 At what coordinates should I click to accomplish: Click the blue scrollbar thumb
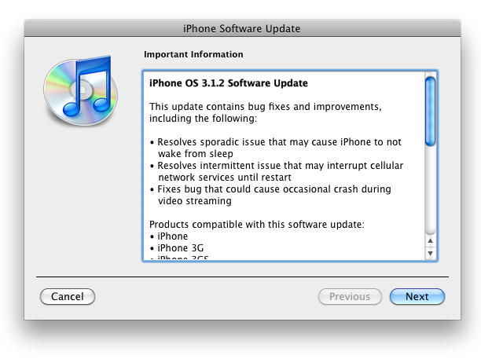[431, 111]
